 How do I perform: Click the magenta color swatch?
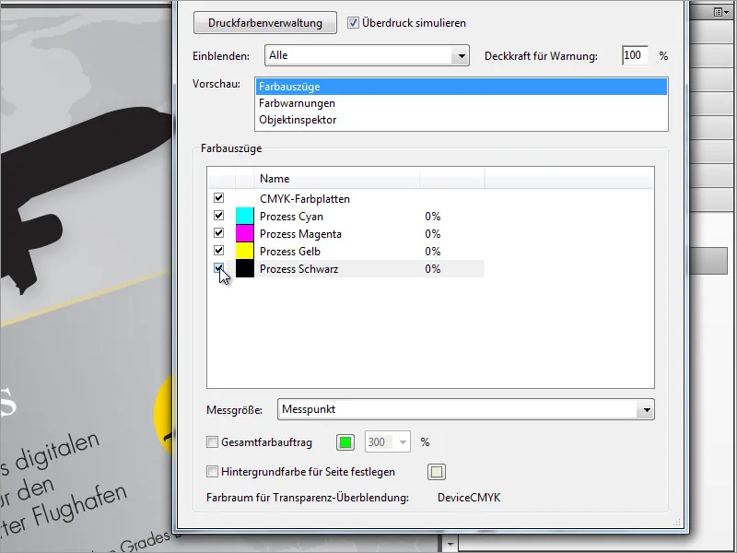point(244,233)
